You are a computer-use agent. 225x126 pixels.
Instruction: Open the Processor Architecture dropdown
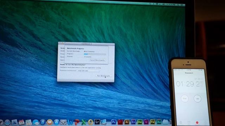pyautogui.click(x=88, y=71)
